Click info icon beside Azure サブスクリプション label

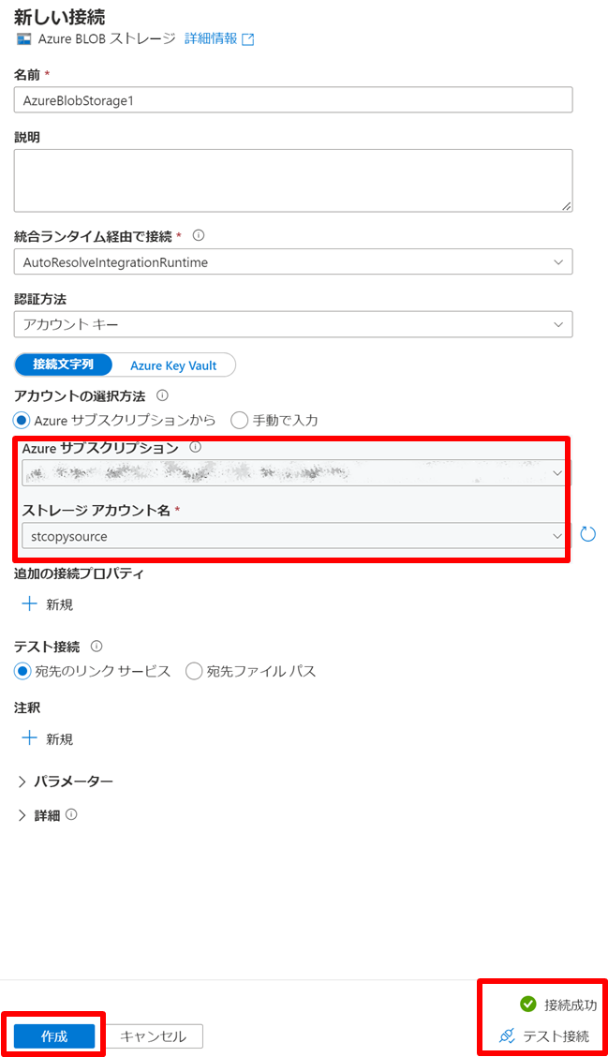point(196,447)
